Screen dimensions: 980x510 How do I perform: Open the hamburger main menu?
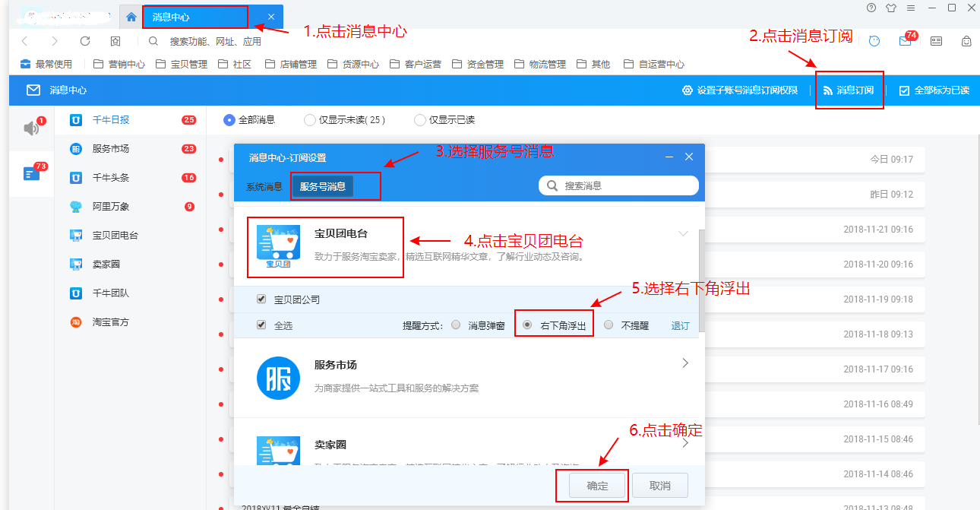tap(912, 8)
